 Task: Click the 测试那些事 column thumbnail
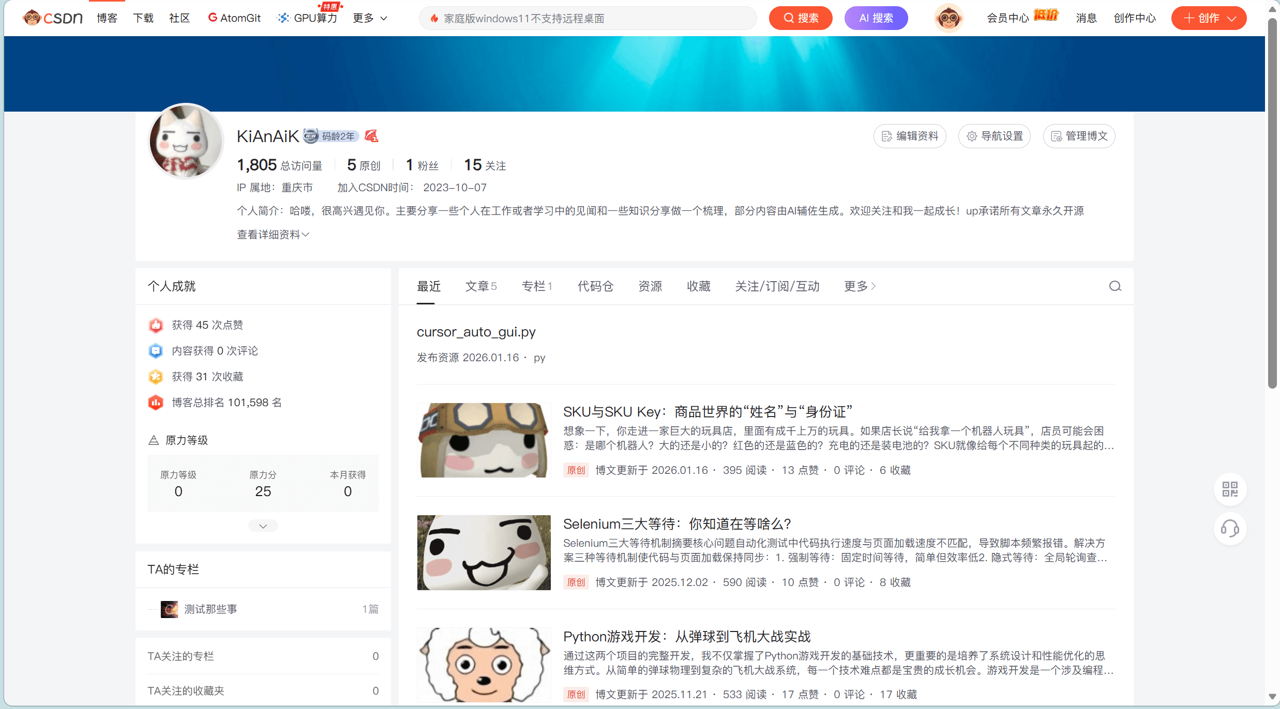169,609
